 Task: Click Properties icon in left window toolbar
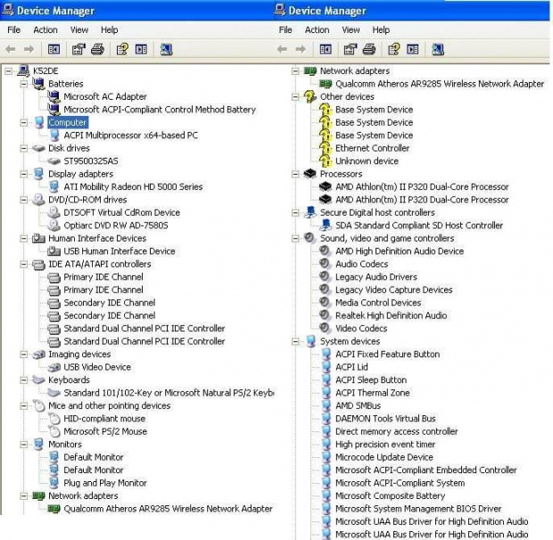(x=78, y=49)
